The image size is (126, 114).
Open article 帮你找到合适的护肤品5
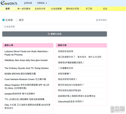69,91
